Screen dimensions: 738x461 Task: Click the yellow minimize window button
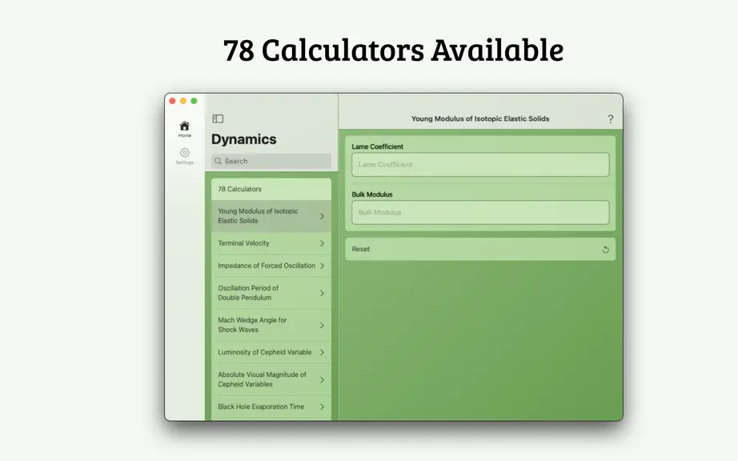coord(183,101)
